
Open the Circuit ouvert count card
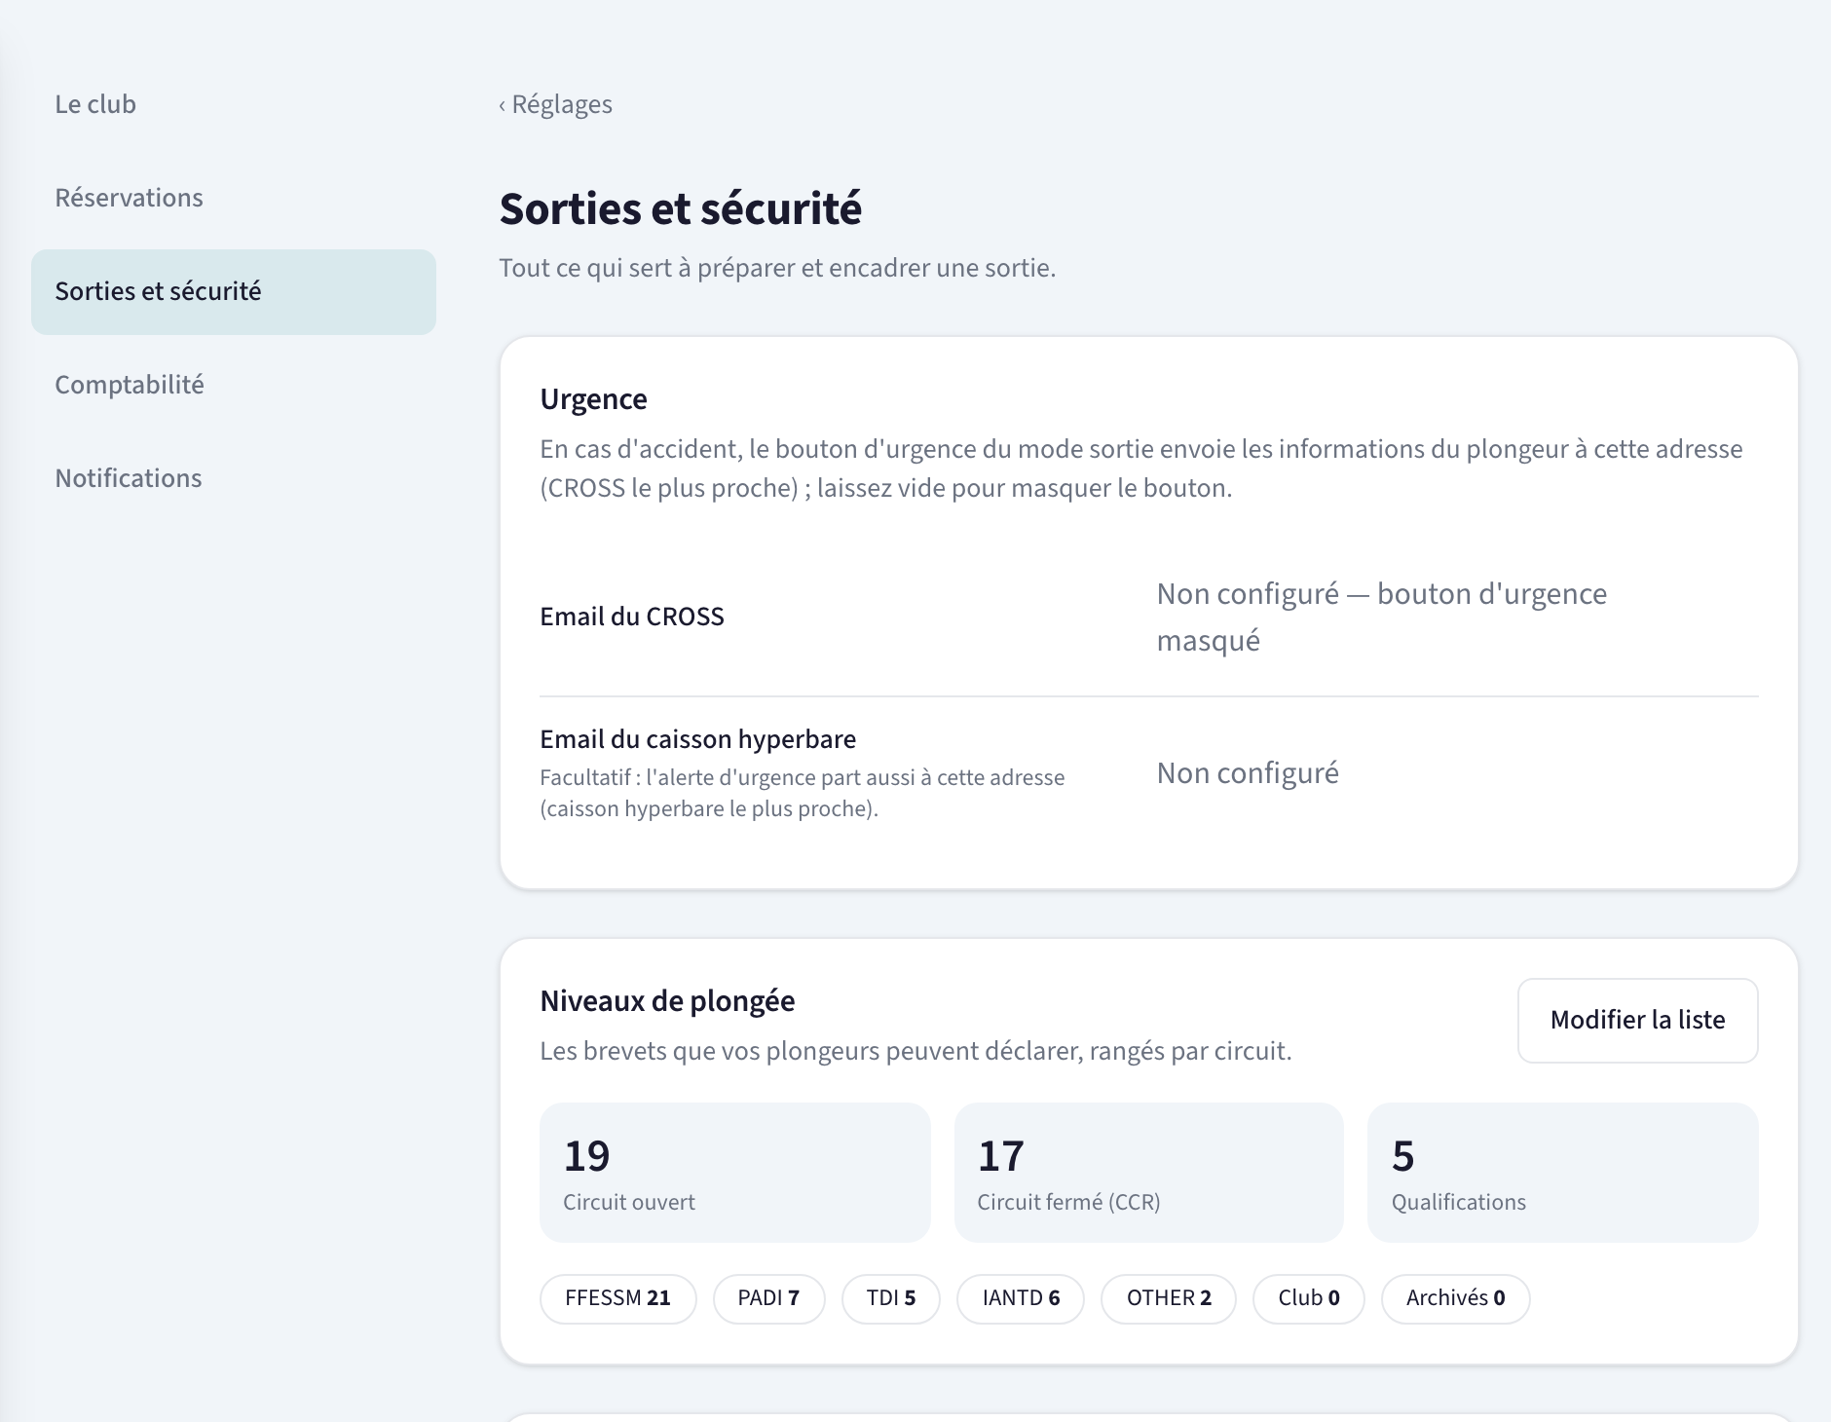734,1172
